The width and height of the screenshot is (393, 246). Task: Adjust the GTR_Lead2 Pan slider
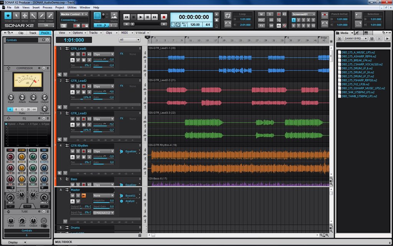click(x=81, y=97)
